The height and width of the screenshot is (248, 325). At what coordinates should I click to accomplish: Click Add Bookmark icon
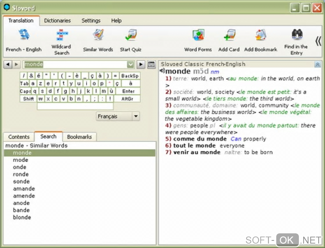point(261,35)
